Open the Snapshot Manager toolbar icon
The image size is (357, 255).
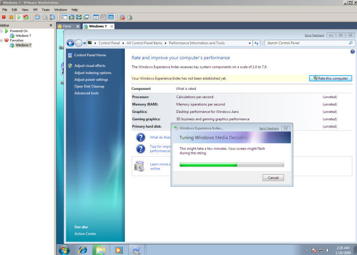pos(53,17)
